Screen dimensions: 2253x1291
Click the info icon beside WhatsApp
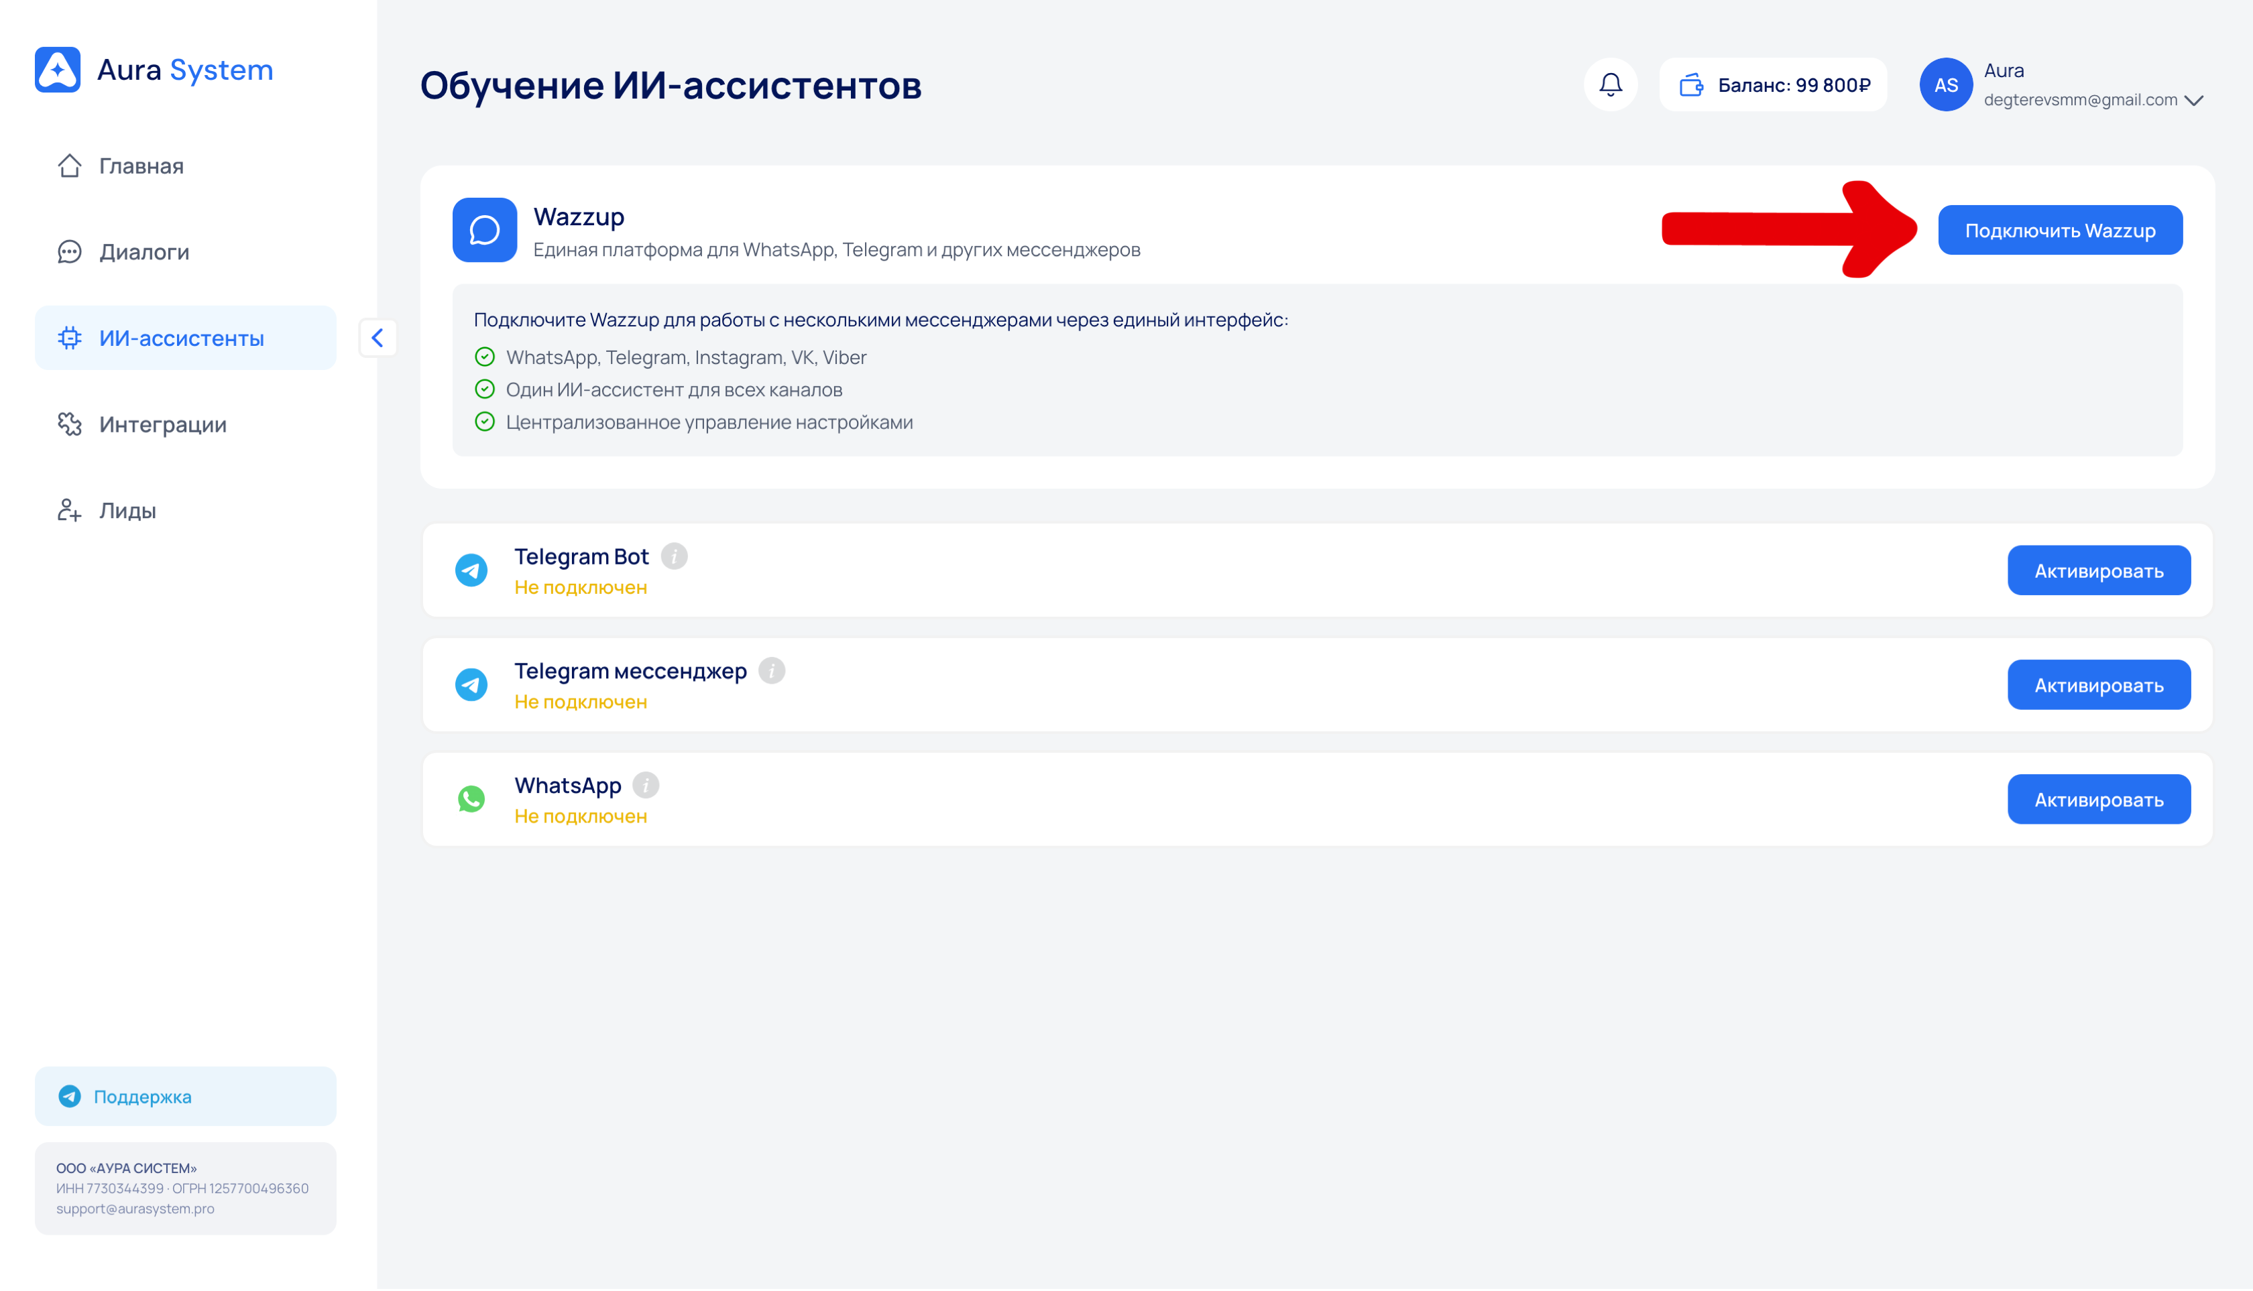click(x=646, y=786)
